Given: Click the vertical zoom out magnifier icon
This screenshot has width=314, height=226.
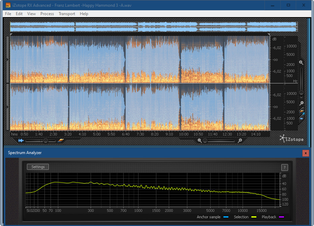Looking at the screenshot, I should click(x=302, y=103).
